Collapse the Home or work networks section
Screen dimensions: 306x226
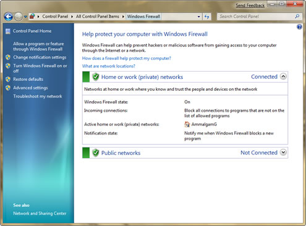pos(283,77)
